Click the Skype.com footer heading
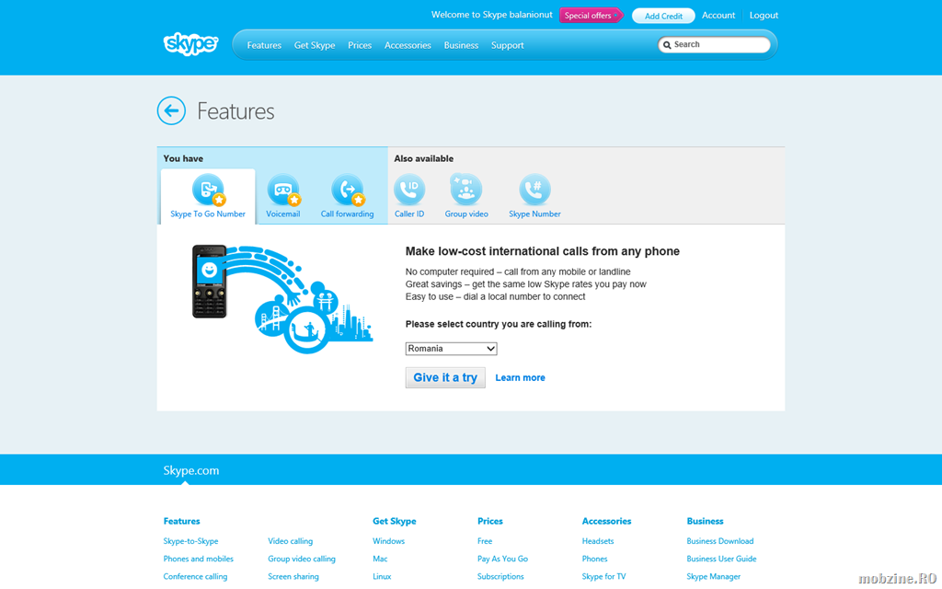This screenshot has width=942, height=589. point(191,470)
